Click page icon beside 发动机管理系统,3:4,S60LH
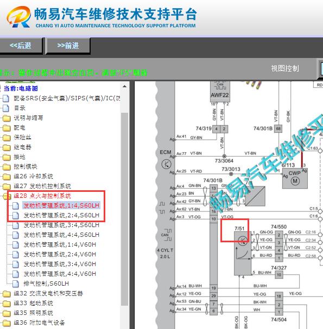Image resolution: width=323 pixels, height=329 pixels. click(16, 225)
